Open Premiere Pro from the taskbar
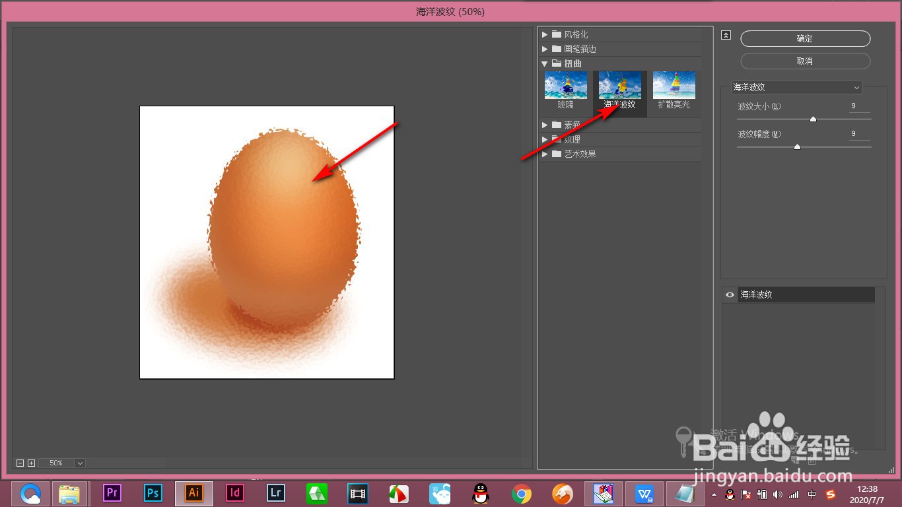The height and width of the screenshot is (507, 902). (x=112, y=493)
